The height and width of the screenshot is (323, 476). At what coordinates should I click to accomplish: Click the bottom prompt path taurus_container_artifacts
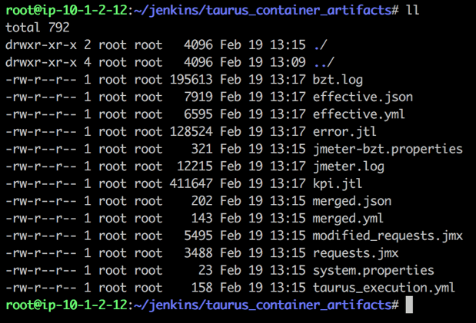click(x=299, y=305)
